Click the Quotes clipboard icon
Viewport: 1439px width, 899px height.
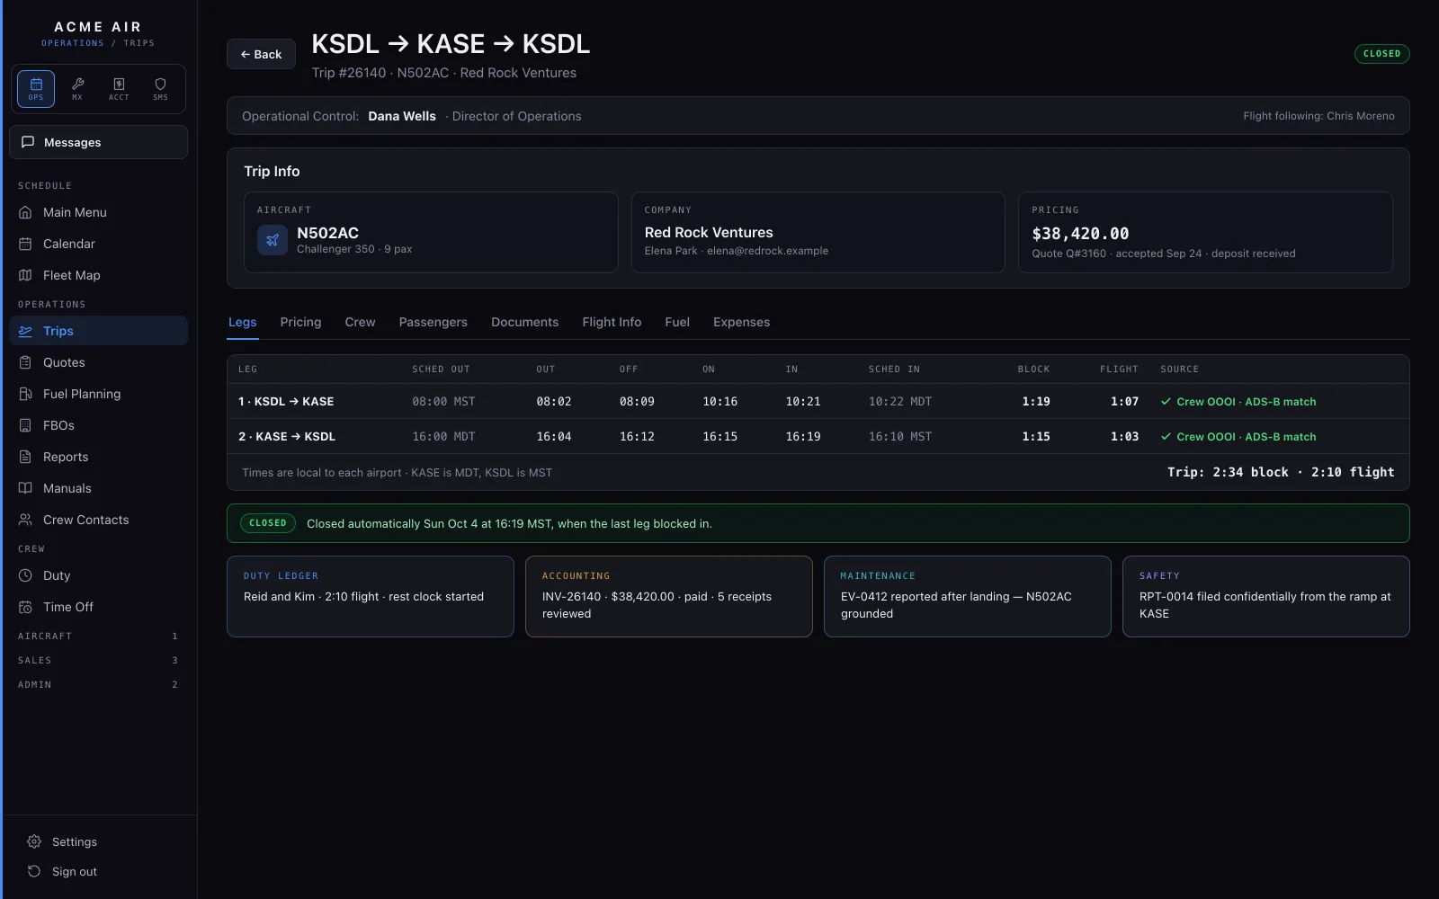click(x=25, y=362)
